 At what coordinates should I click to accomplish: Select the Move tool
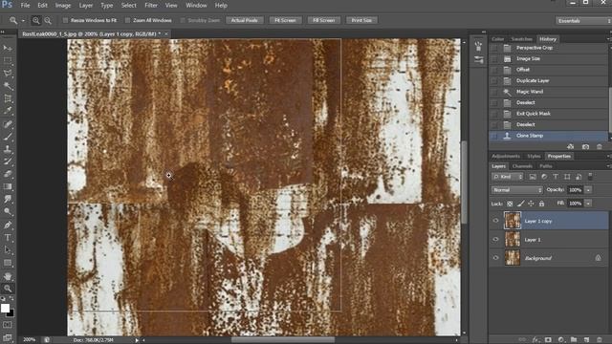click(8, 48)
